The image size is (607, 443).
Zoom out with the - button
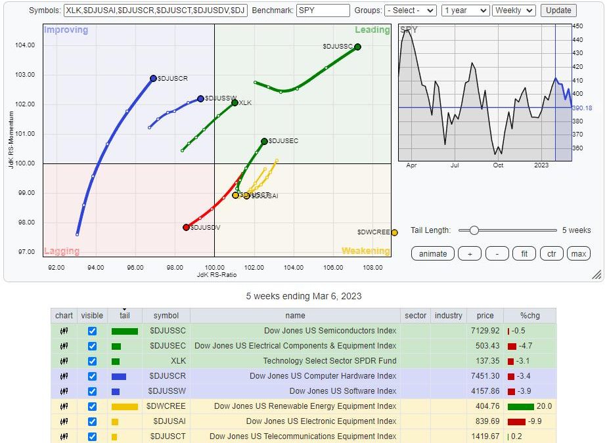497,254
